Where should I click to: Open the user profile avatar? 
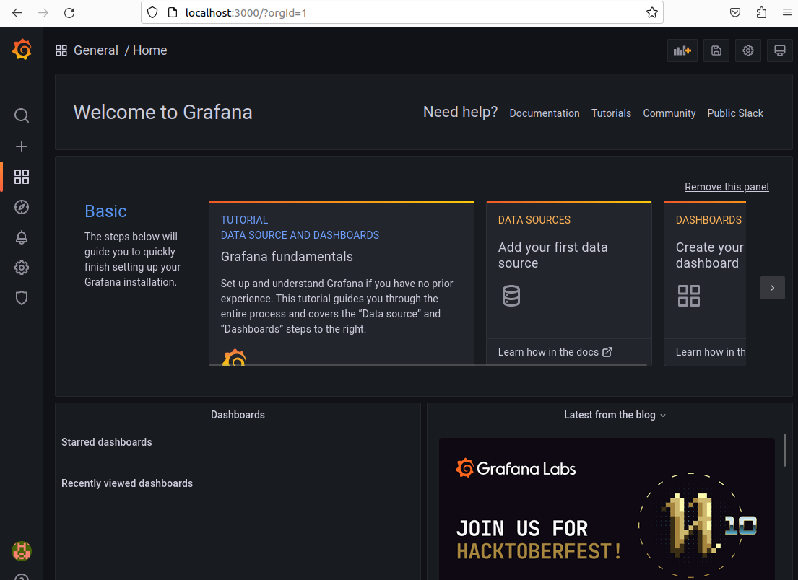point(22,551)
